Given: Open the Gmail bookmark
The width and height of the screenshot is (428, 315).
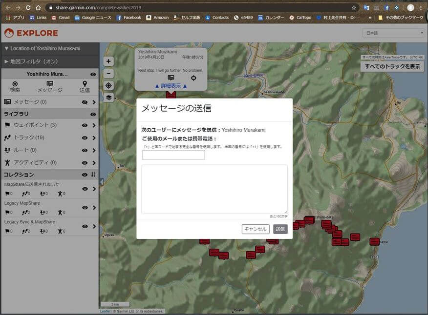Looking at the screenshot, I should click(x=61, y=18).
